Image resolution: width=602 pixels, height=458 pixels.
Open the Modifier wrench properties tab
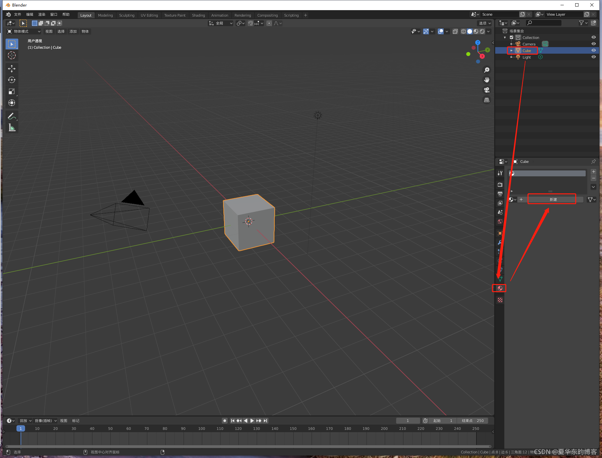pyautogui.click(x=500, y=242)
